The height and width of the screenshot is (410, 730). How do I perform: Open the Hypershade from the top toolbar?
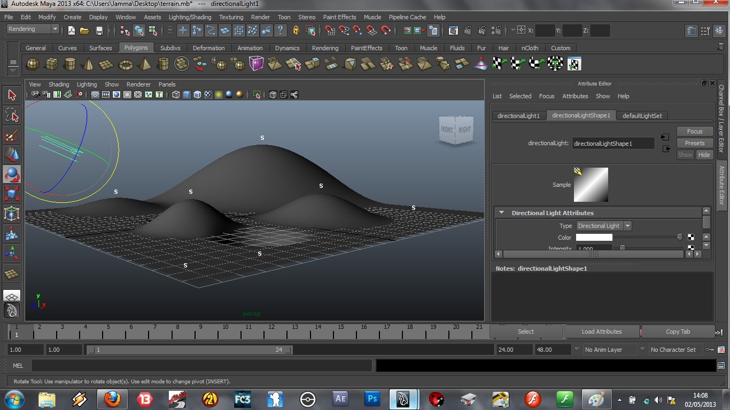453,30
